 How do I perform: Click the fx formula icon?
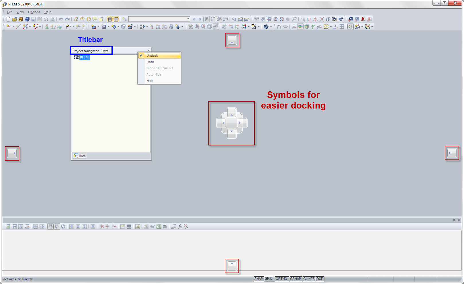180,226
